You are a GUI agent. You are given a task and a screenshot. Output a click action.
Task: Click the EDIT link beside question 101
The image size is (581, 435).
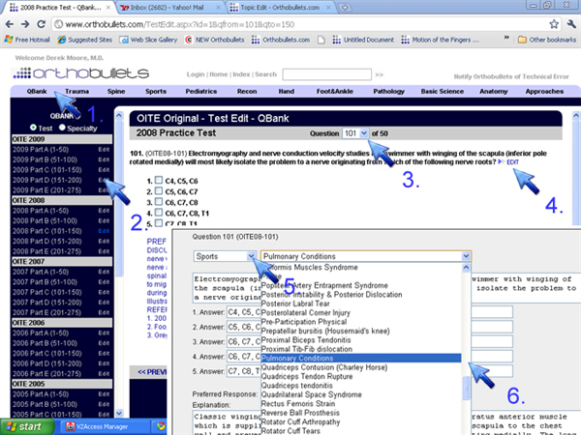pyautogui.click(x=512, y=162)
